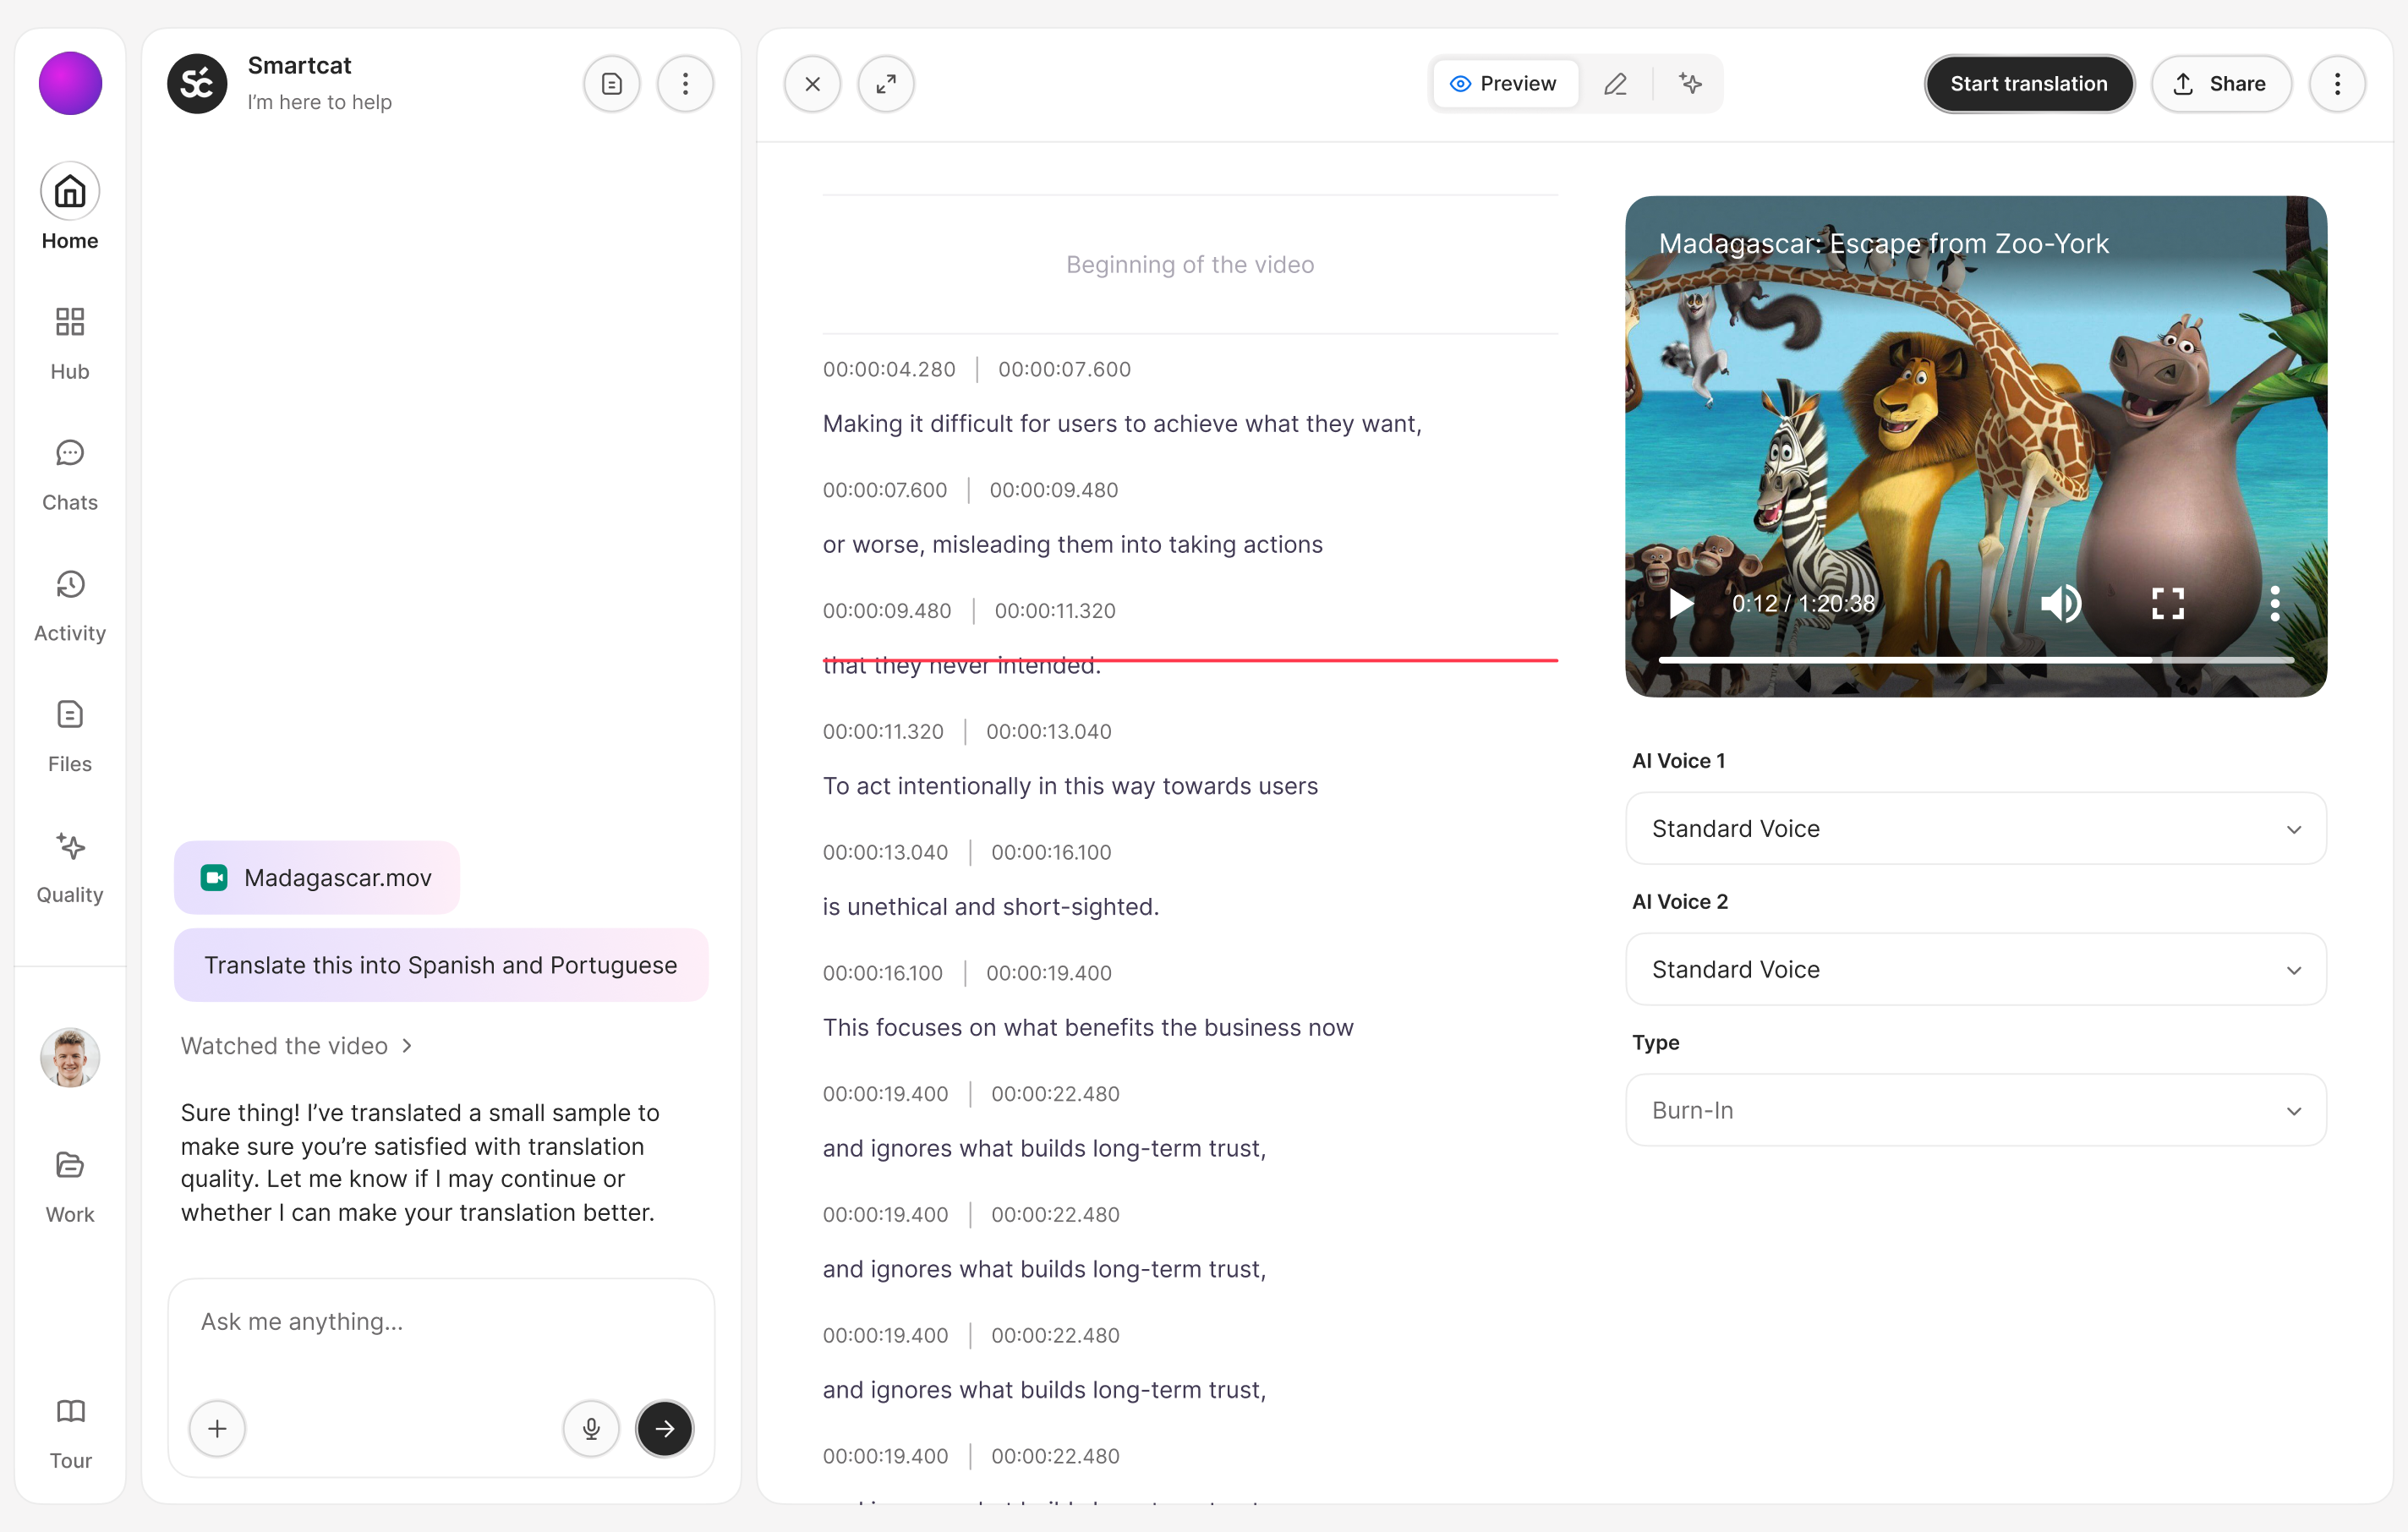Click the plus attachment button in chat
Image resolution: width=2408 pixels, height=1532 pixels.
coord(217,1428)
